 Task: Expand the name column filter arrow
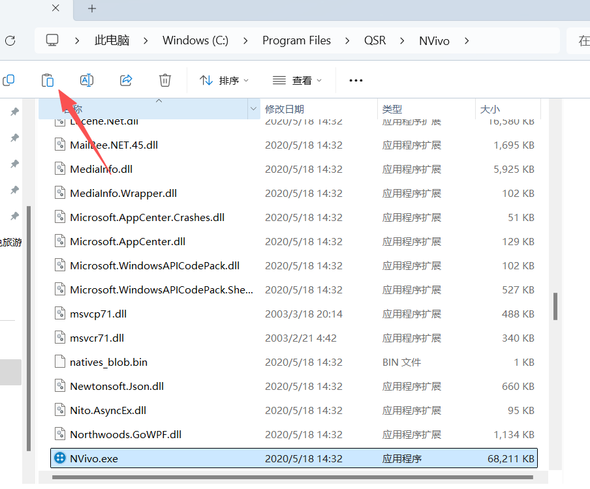tap(253, 110)
